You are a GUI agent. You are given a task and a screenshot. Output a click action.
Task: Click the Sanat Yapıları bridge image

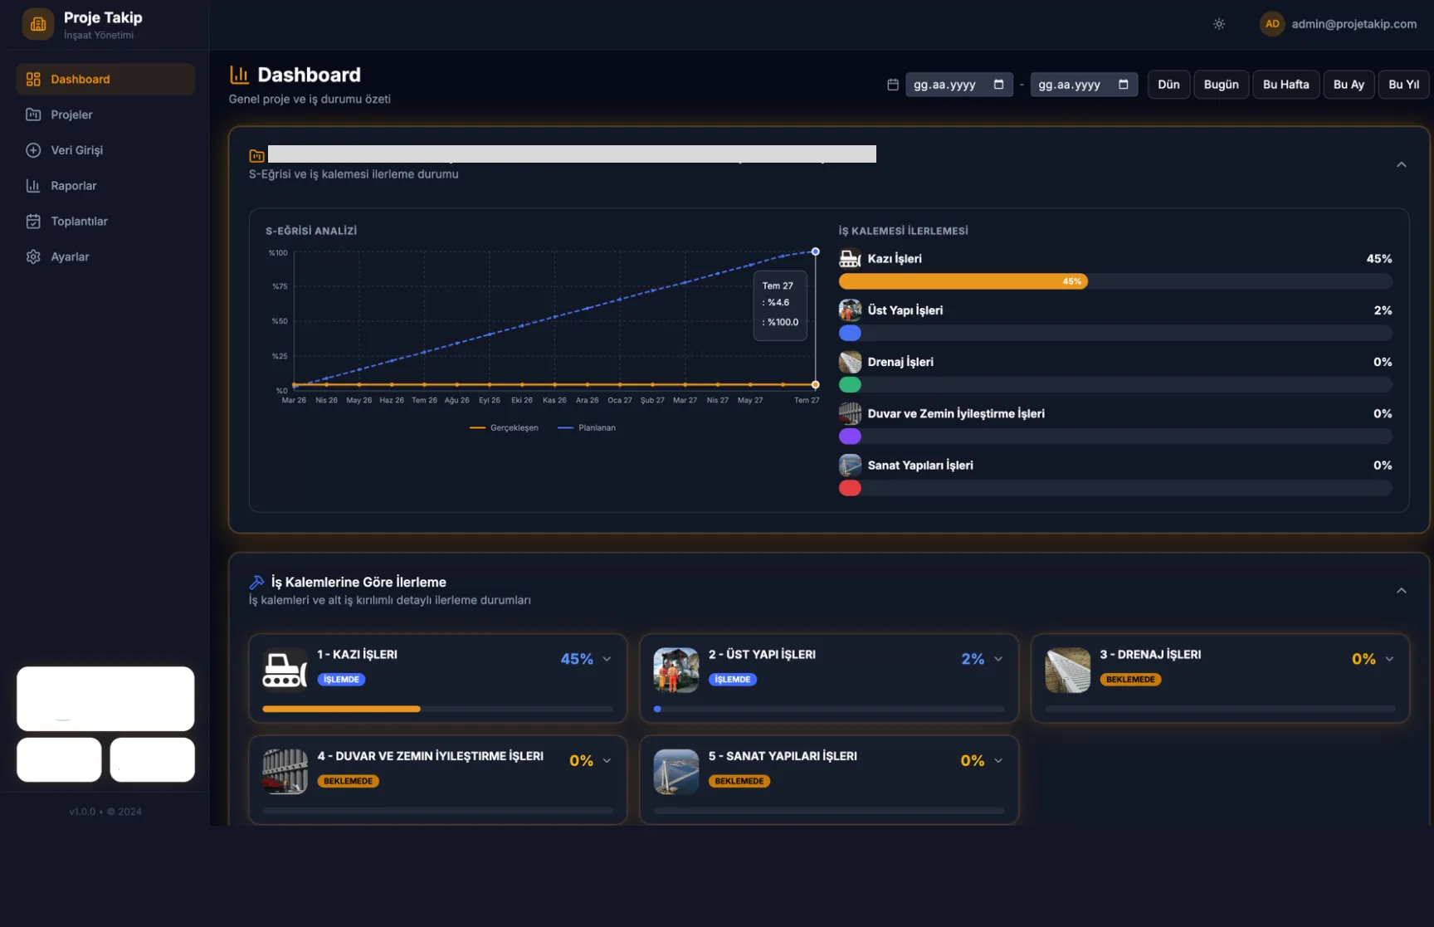coord(676,772)
